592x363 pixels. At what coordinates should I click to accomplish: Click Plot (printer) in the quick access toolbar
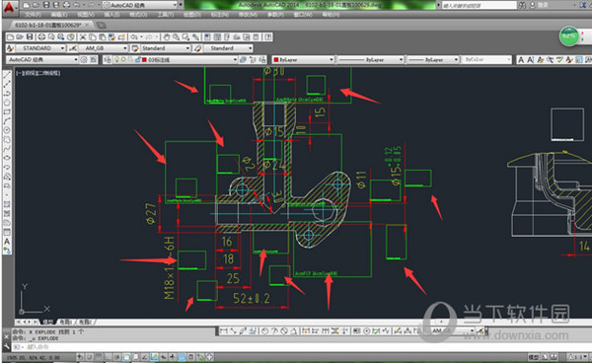point(66,5)
